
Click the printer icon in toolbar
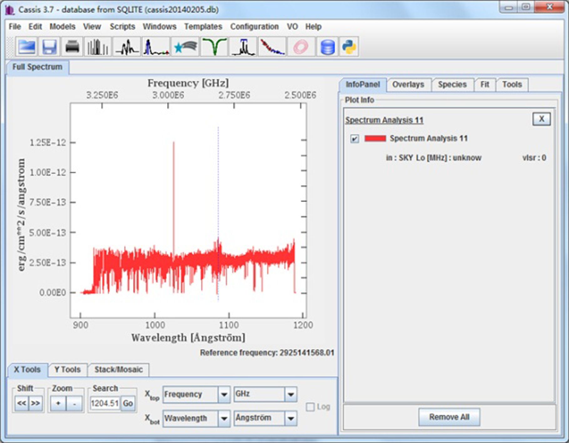click(x=72, y=47)
